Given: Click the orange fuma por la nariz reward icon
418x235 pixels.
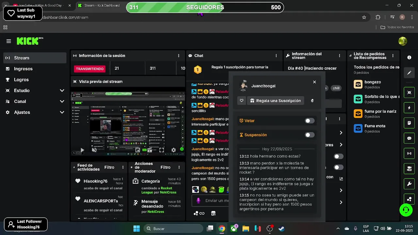Looking at the screenshot, I should (358, 113).
